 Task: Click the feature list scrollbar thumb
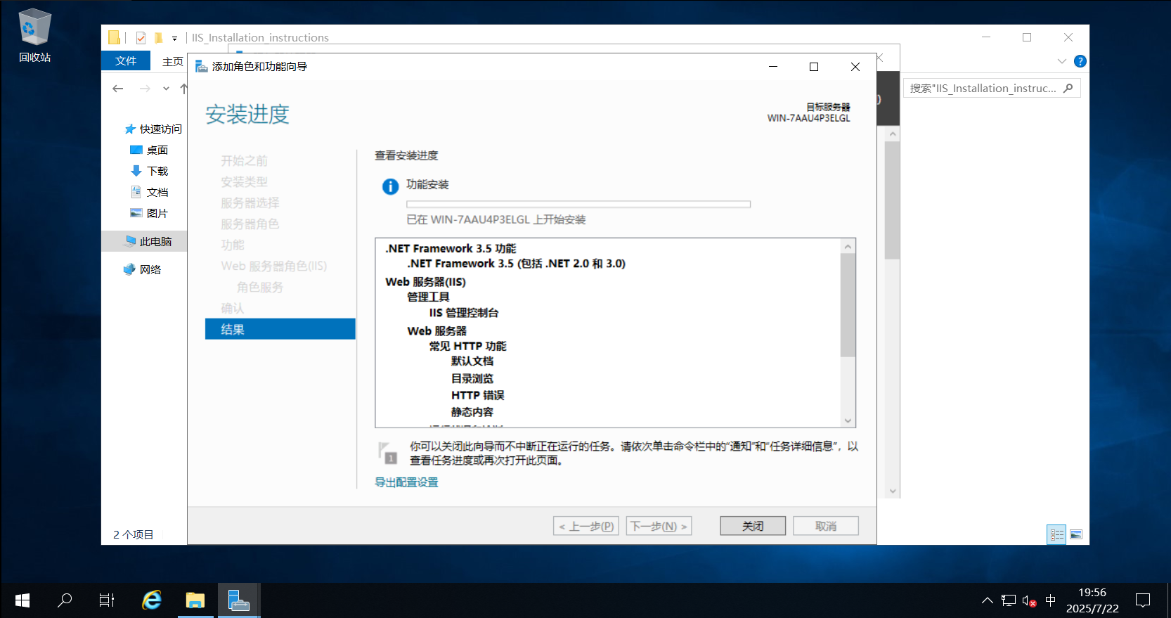pyautogui.click(x=848, y=304)
